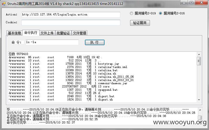
Task: Click the commons-daemon.jar entry
Action: pyautogui.click(x=112, y=83)
